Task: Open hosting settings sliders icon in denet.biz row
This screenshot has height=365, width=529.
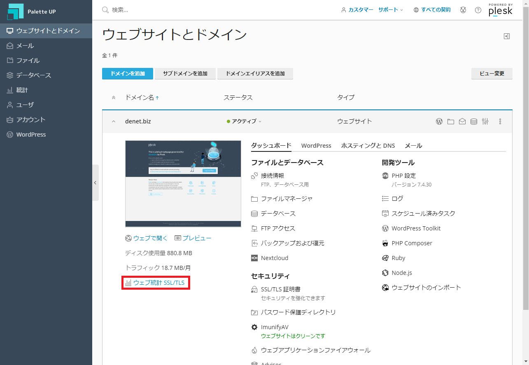Action: (x=485, y=121)
